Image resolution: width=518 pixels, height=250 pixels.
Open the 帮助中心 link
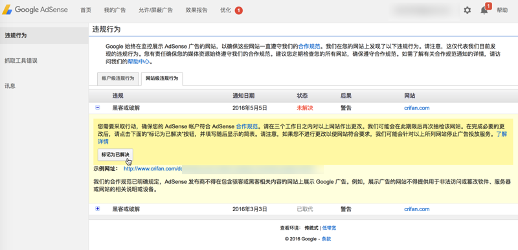coord(139,62)
